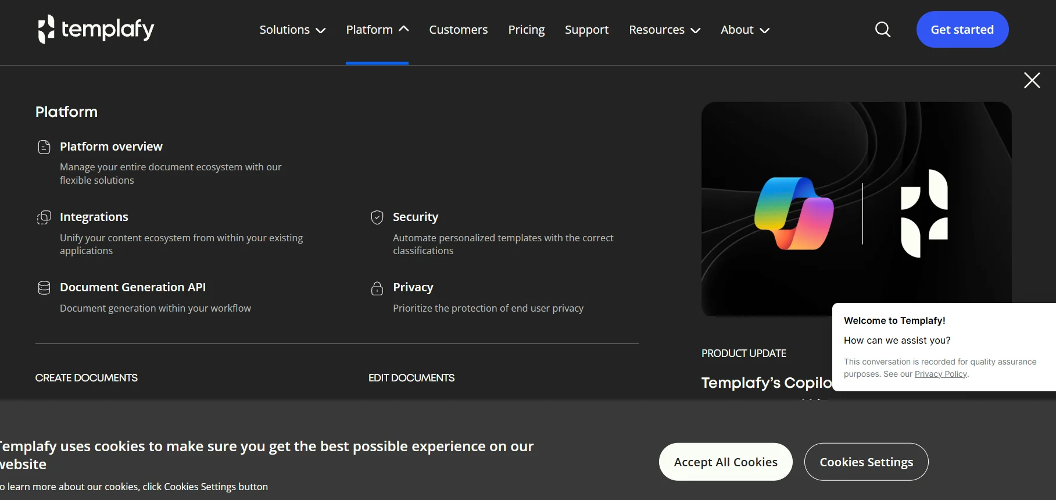Accept All Cookies
The width and height of the screenshot is (1056, 500).
point(725,462)
